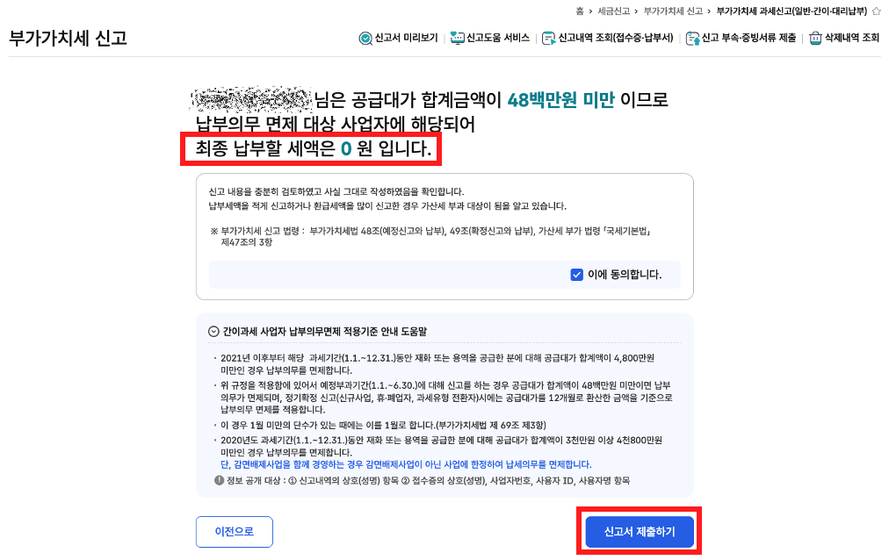Open 신고서 미리보기 menu text
Image resolution: width=889 pixels, height=560 pixels.
click(x=407, y=38)
